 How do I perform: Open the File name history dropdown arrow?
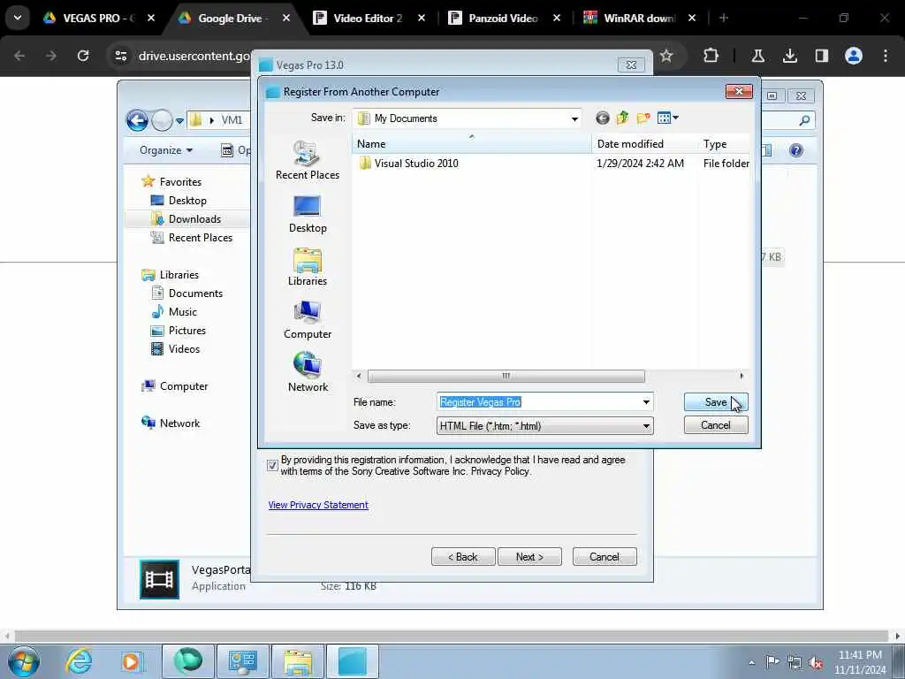pos(646,402)
